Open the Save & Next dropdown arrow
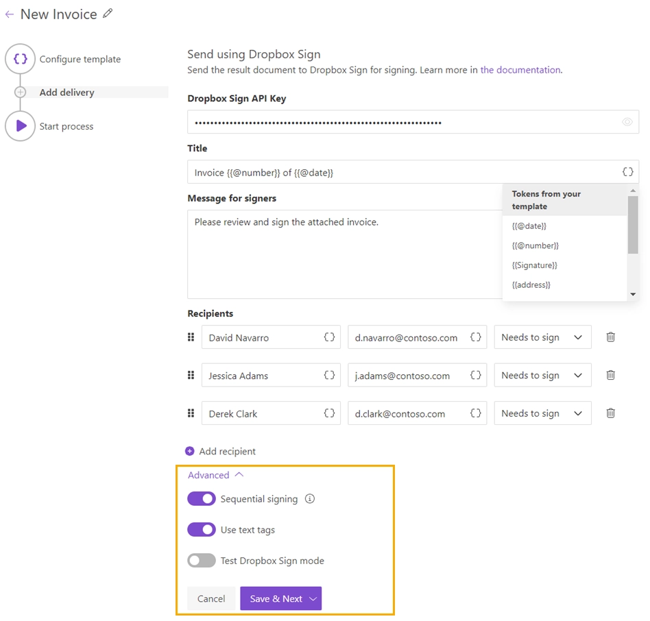 pos(313,598)
